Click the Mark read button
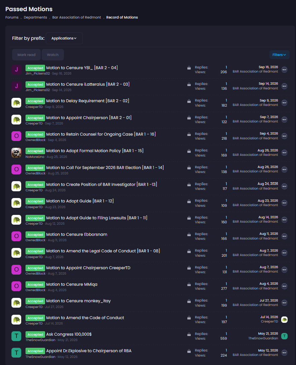 (x=27, y=55)
